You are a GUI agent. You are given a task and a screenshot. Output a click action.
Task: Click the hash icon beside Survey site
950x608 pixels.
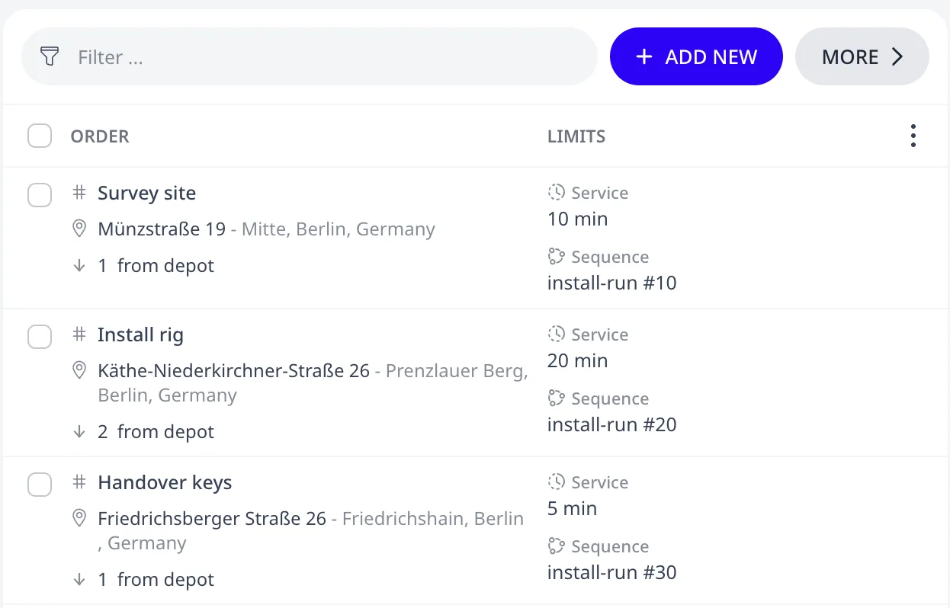click(x=79, y=193)
